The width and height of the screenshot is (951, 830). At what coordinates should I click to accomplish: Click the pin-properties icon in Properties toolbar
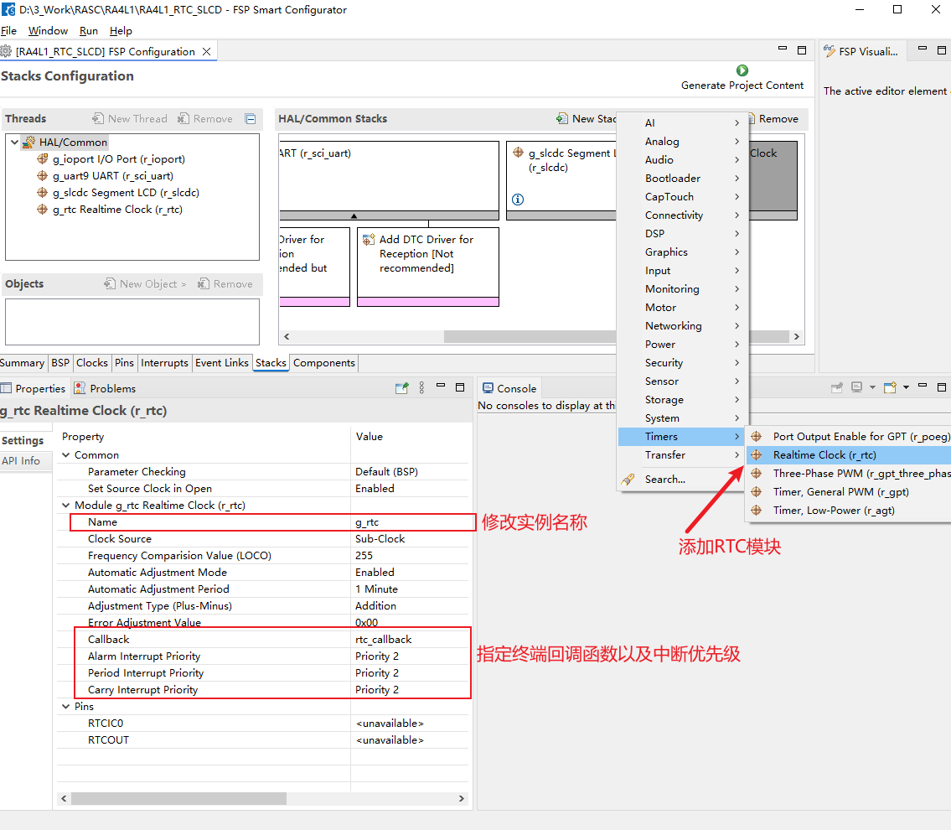point(401,387)
